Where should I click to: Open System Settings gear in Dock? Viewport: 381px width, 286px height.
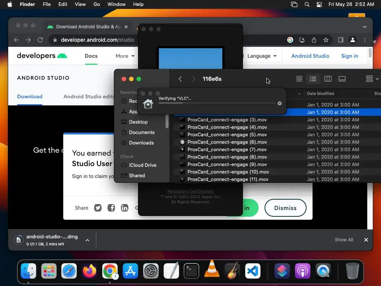tap(151, 271)
